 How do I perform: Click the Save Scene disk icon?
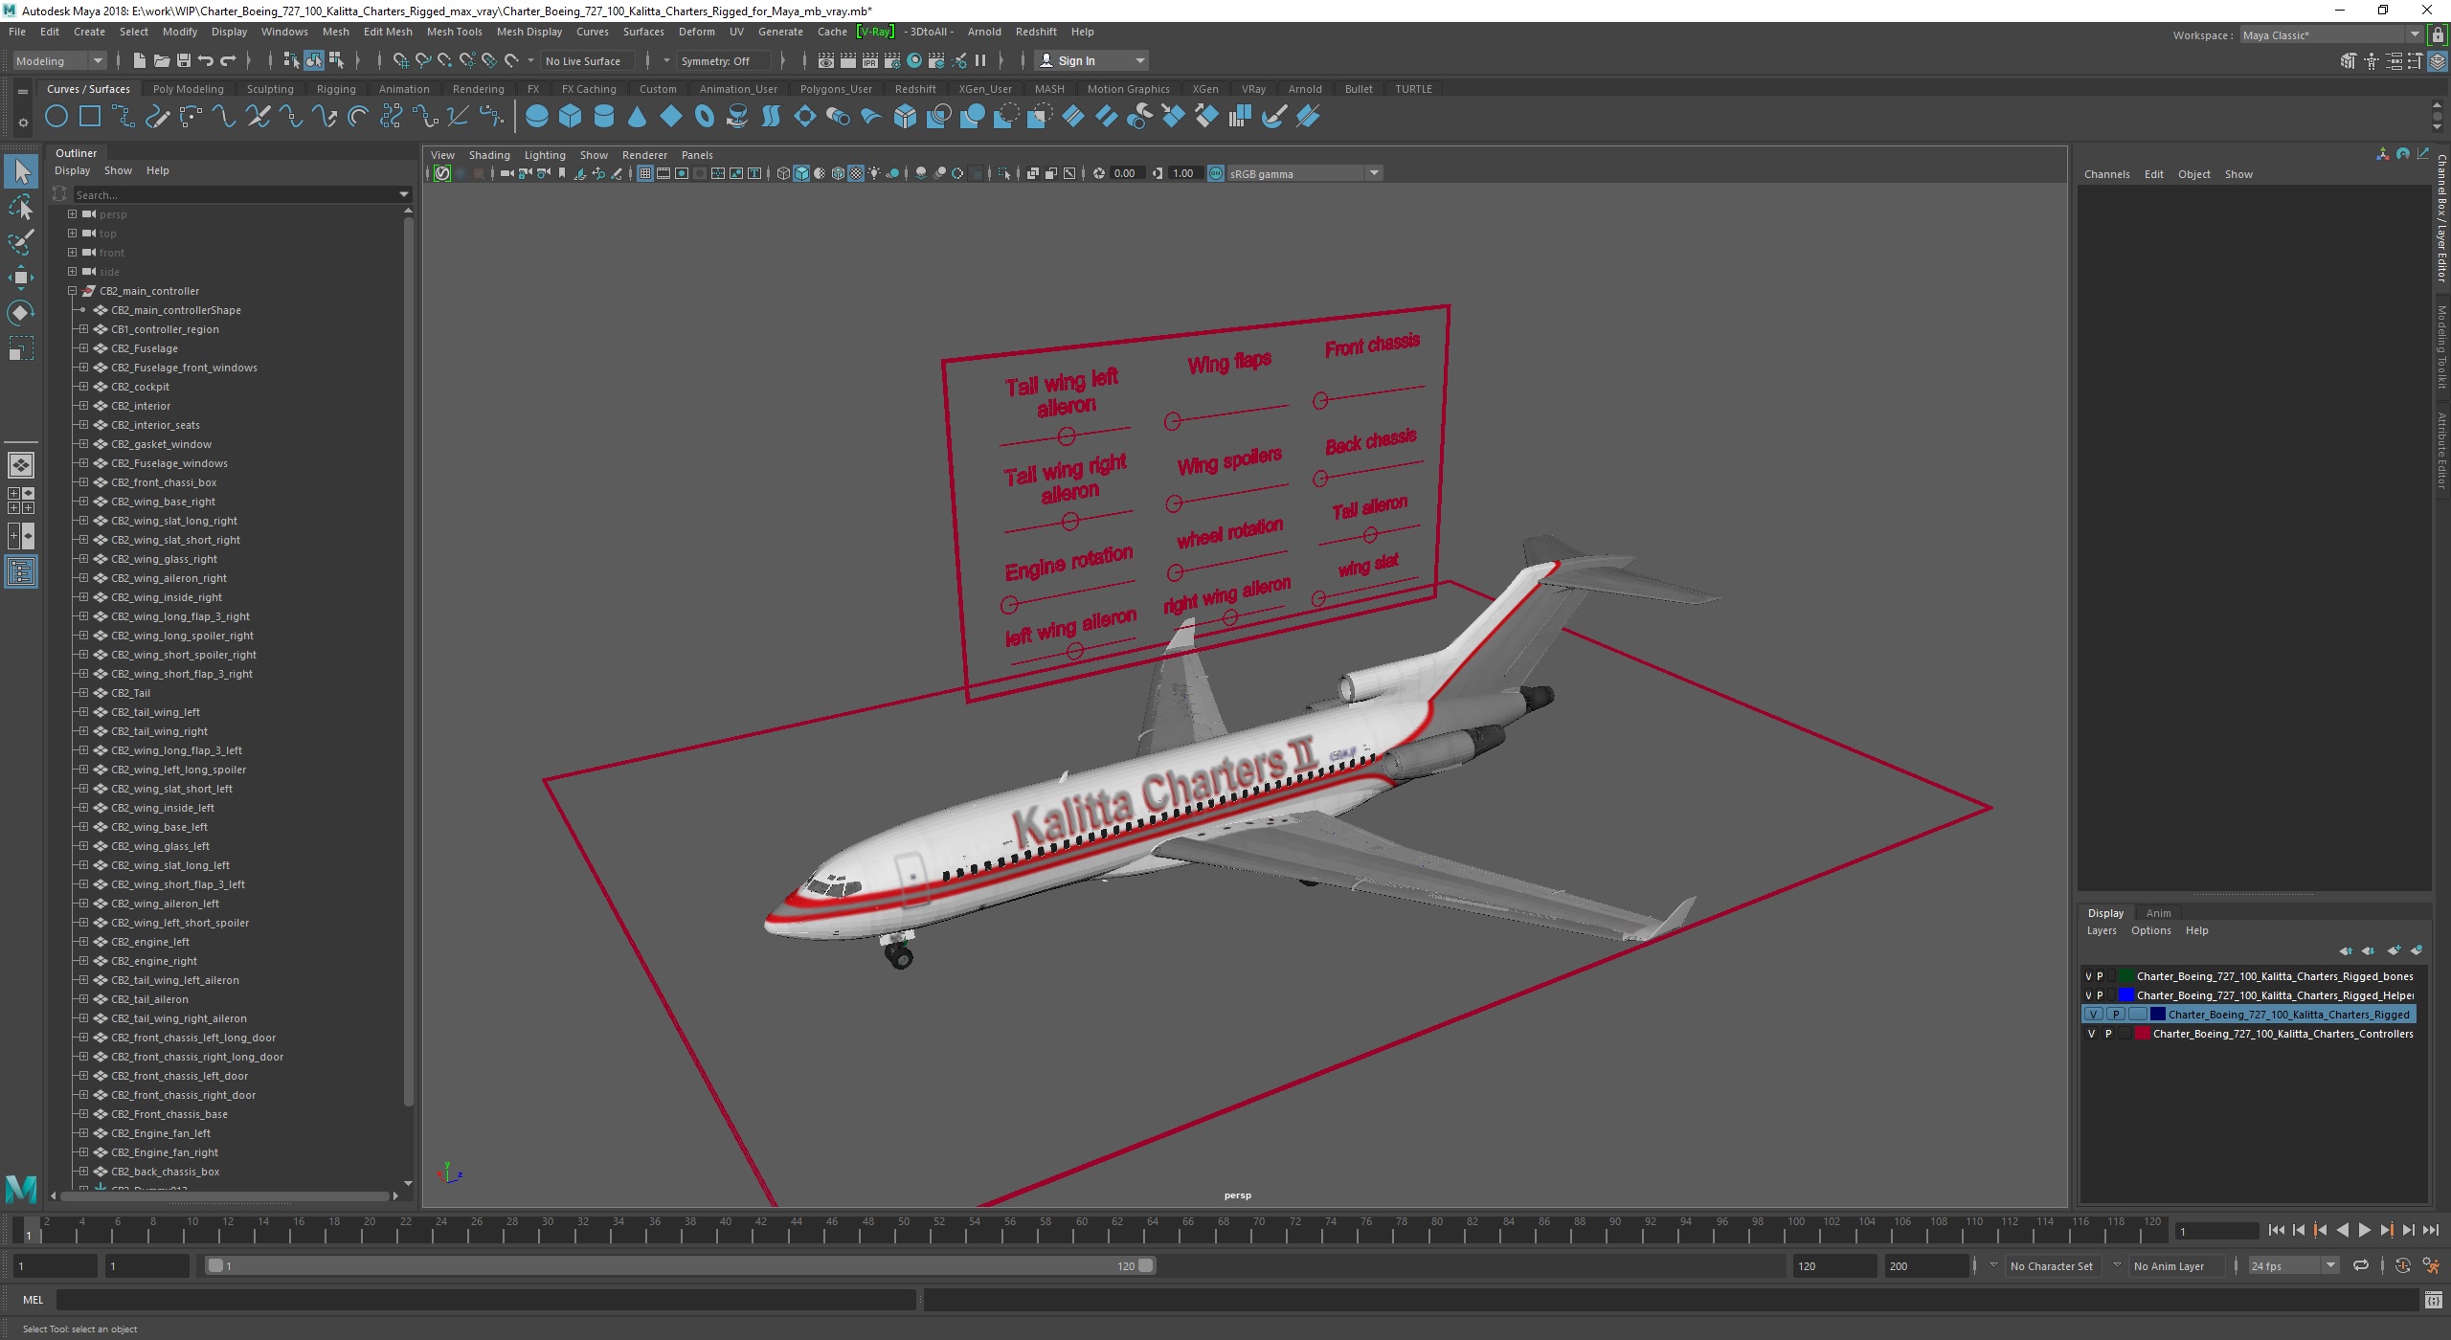[x=184, y=60]
